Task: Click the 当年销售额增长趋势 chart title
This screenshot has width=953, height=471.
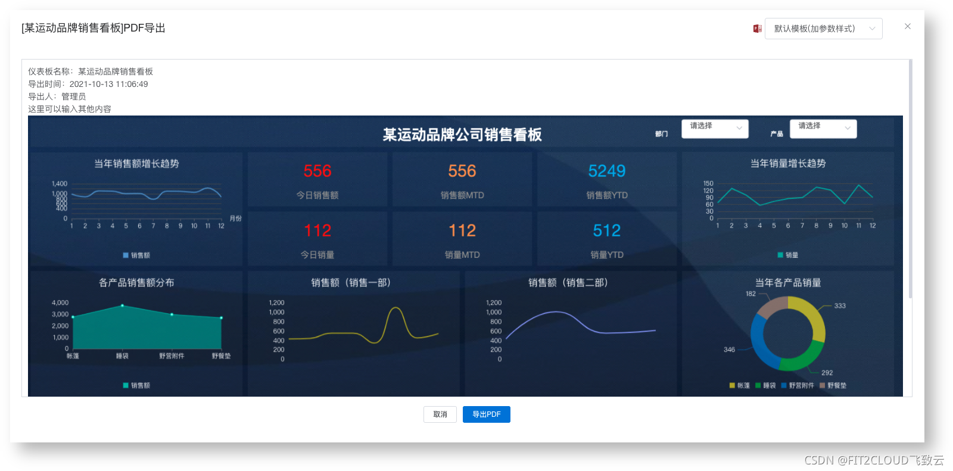Action: 136,164
